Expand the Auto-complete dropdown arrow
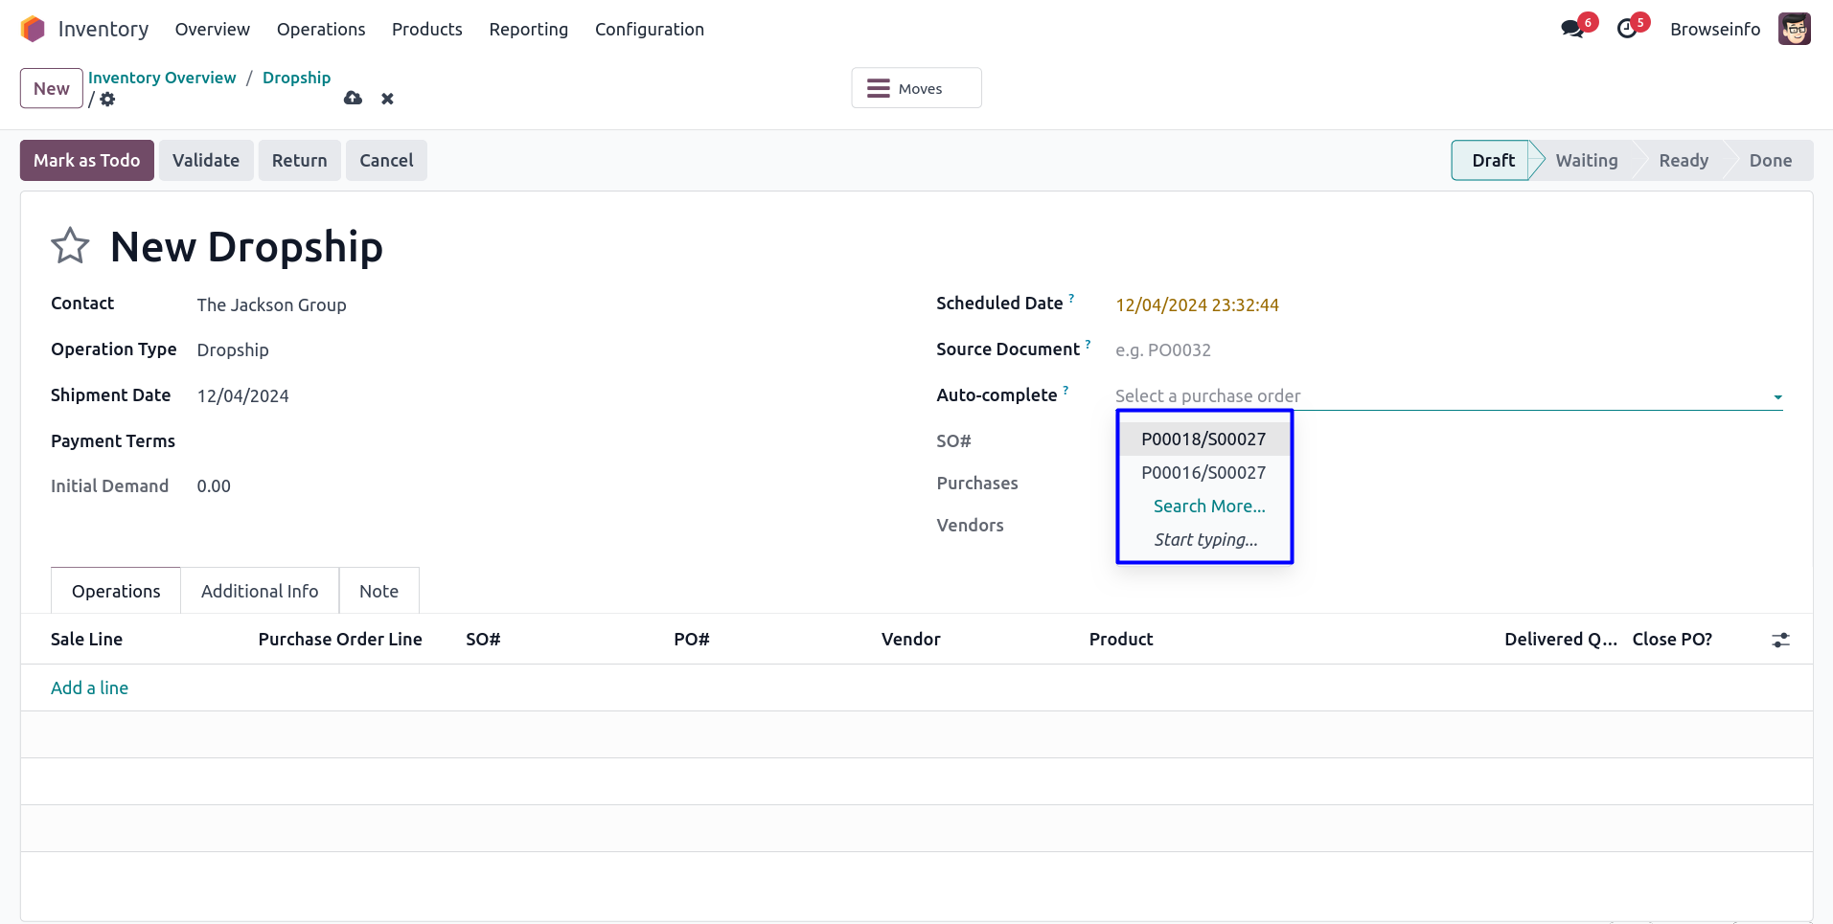1833x924 pixels. 1777,396
